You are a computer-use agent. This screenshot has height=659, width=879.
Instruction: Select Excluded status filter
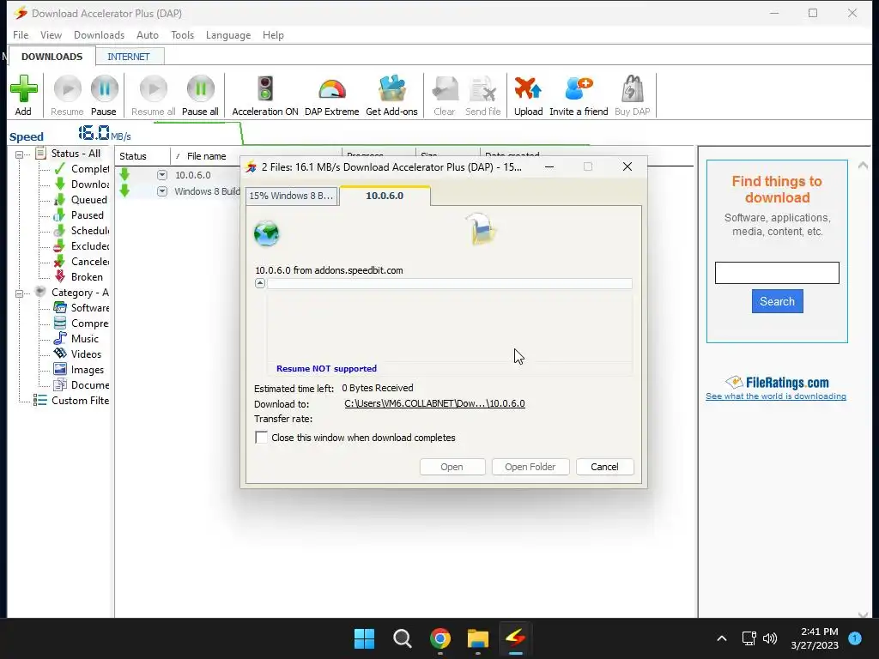pos(82,246)
